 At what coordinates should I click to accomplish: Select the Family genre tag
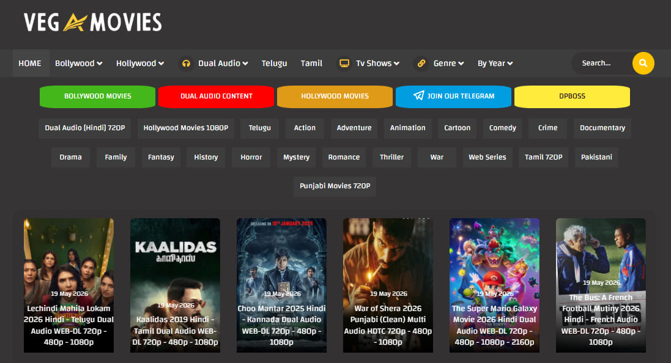(116, 157)
